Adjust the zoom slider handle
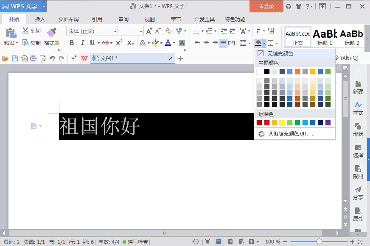Viewport: 370px width, 246px height. (319, 242)
